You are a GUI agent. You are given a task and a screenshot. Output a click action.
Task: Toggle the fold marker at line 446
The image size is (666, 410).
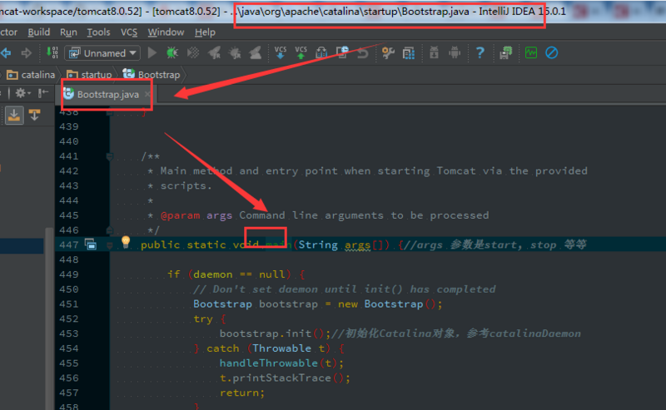(x=110, y=230)
